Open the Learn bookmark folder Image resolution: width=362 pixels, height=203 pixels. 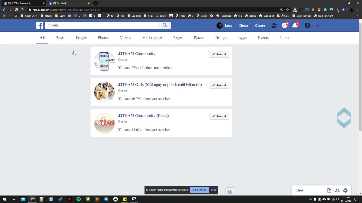pos(60,16)
